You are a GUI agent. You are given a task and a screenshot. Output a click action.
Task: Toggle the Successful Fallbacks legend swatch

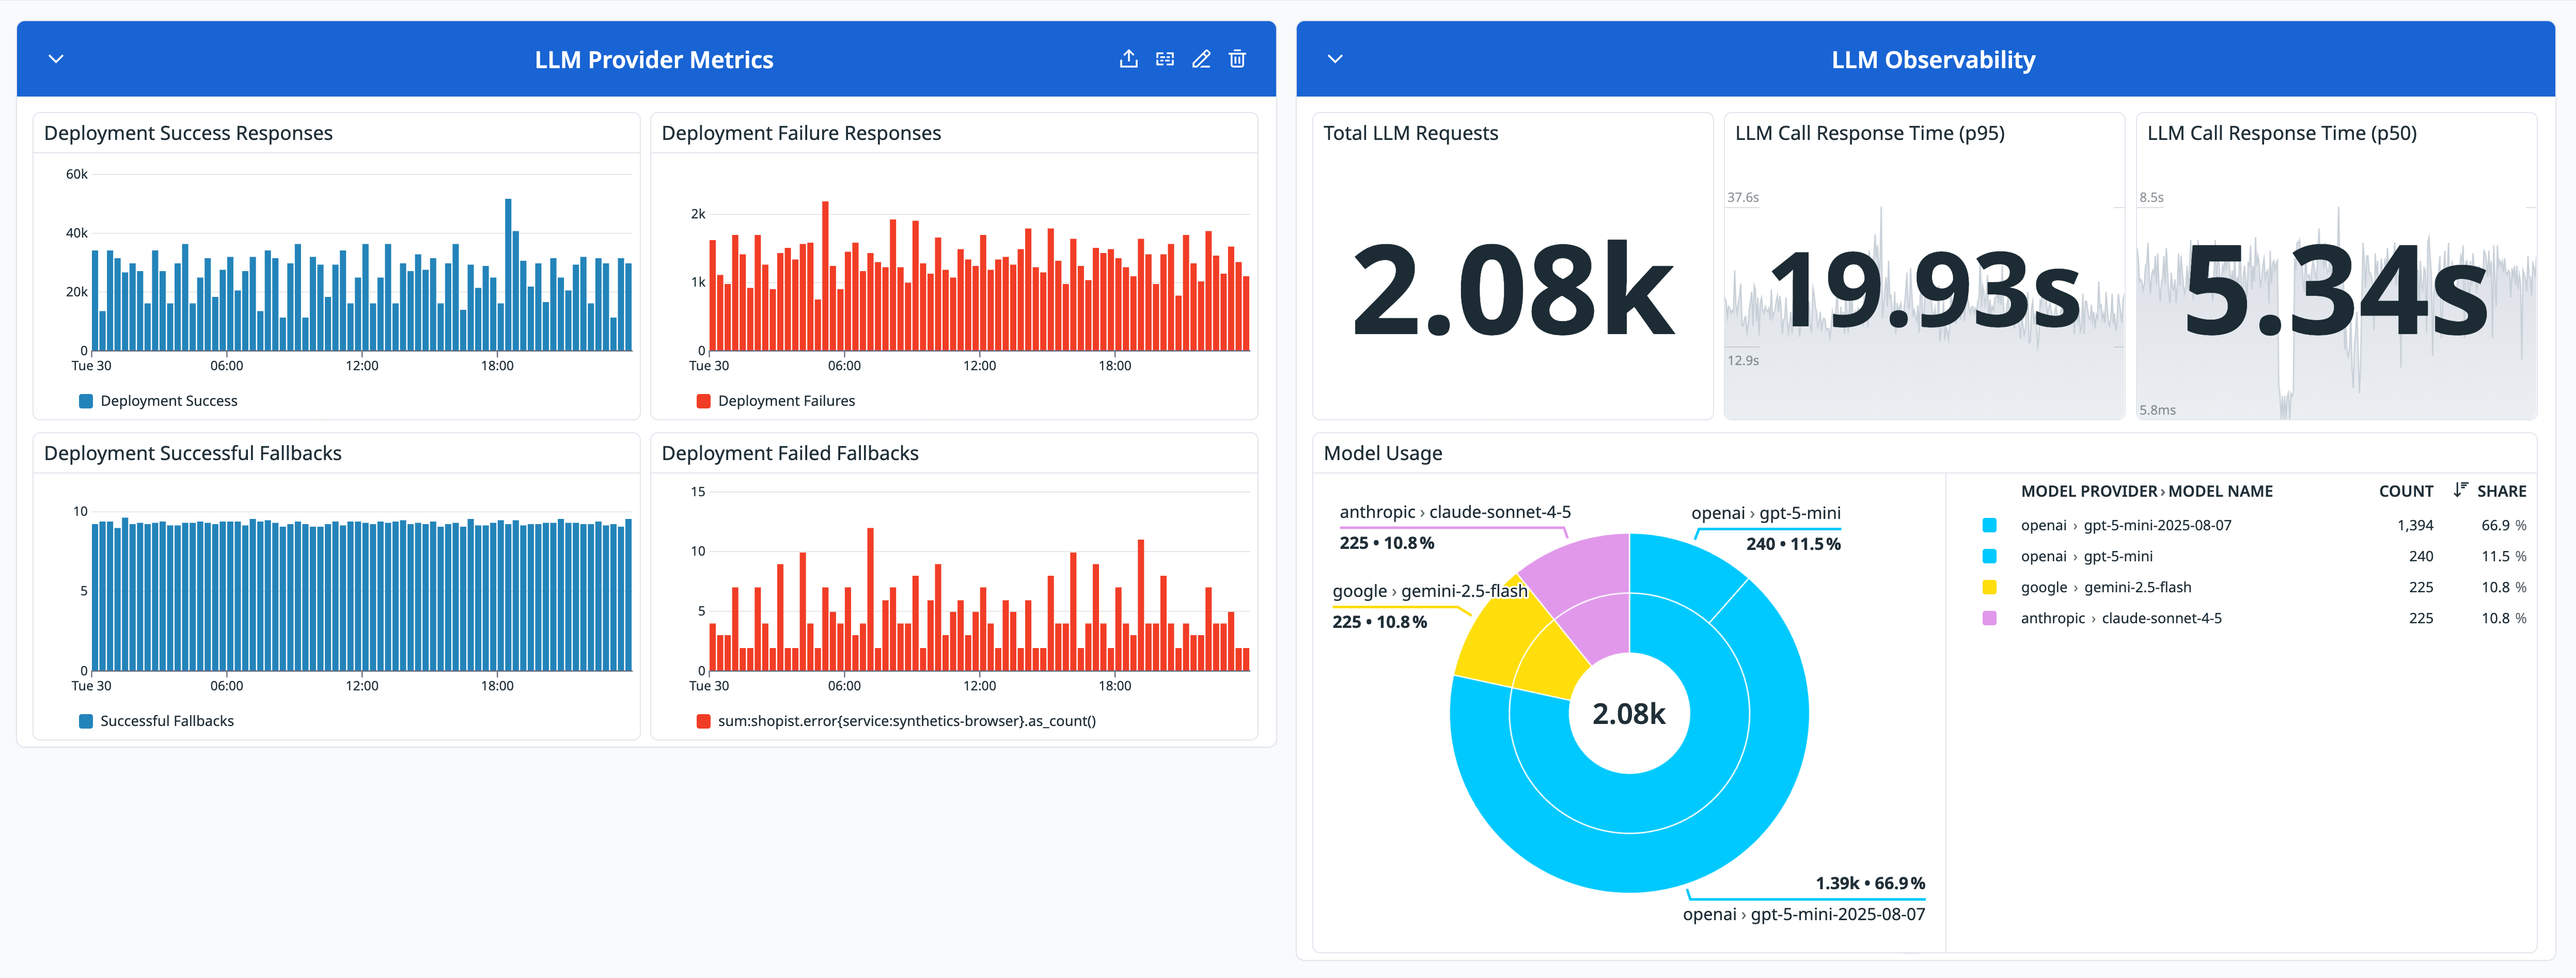click(86, 721)
